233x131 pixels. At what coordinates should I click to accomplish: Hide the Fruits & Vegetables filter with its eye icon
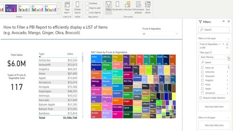point(227,48)
